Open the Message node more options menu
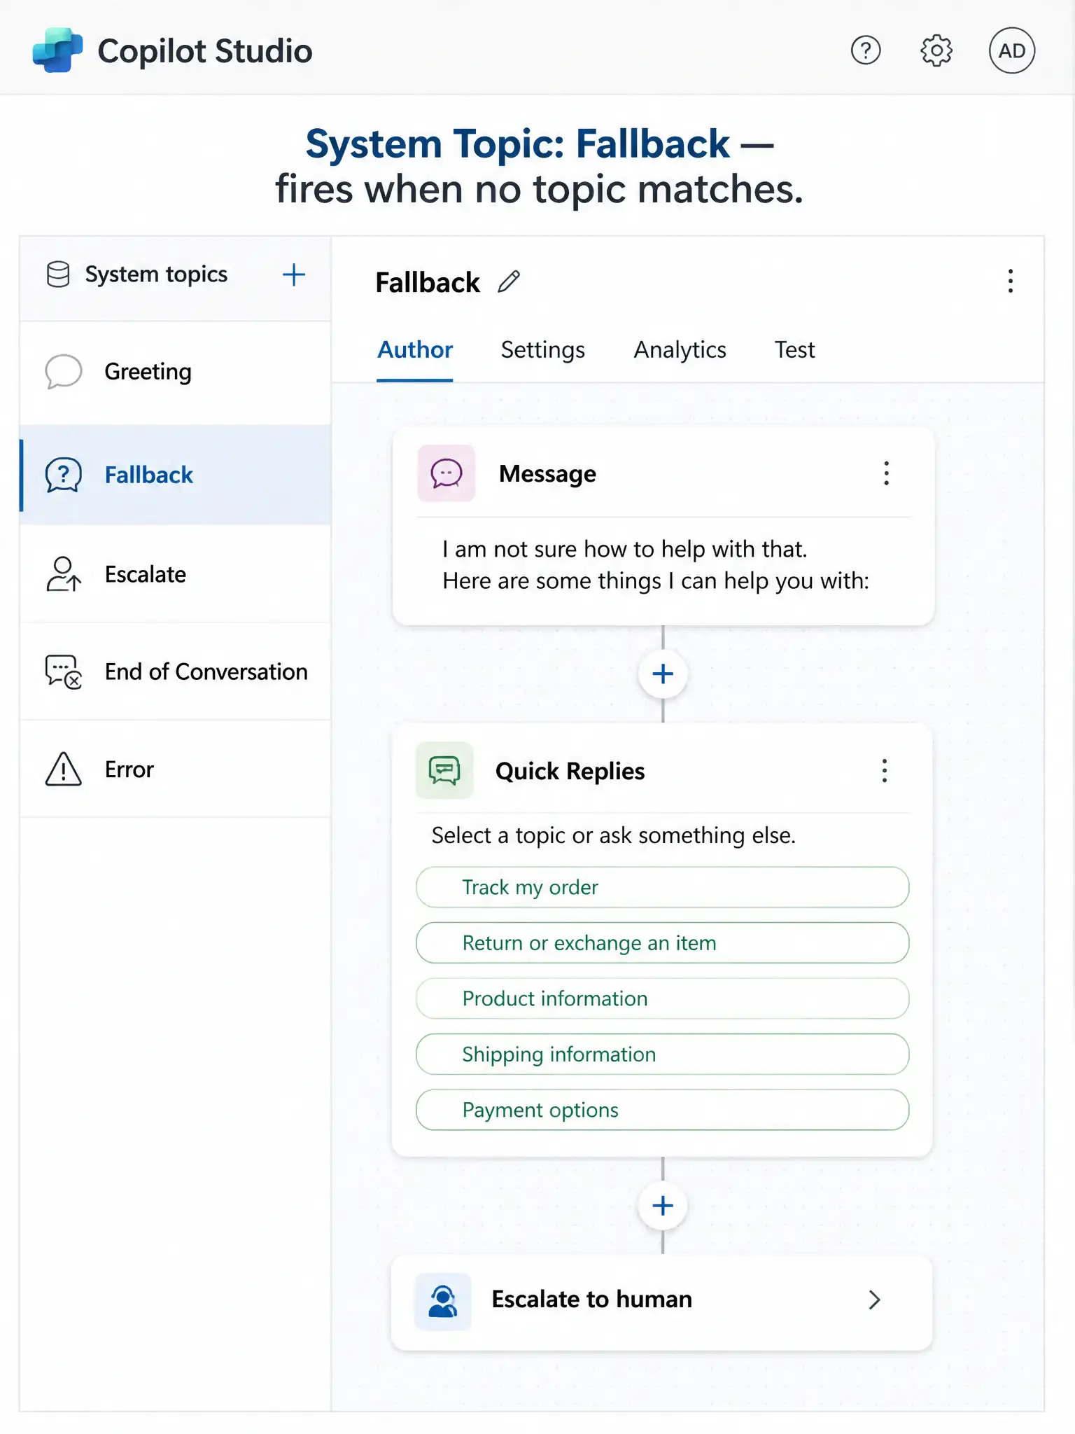 (886, 473)
